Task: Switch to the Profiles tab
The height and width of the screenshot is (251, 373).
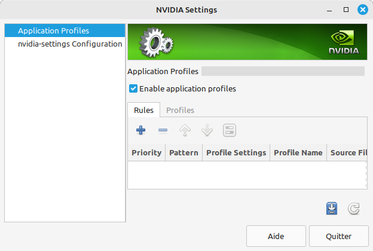Action: pos(180,110)
